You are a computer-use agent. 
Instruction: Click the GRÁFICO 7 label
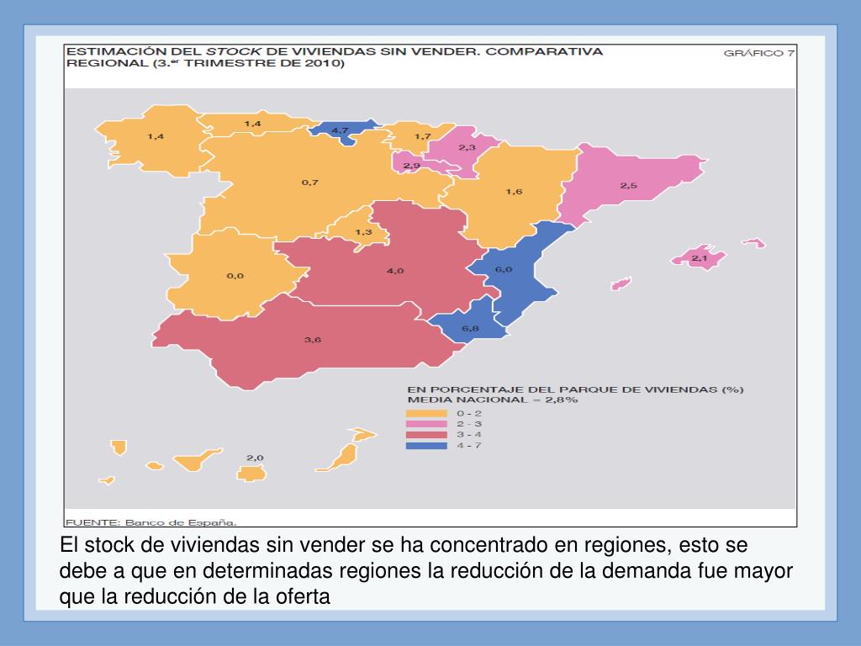tap(758, 53)
